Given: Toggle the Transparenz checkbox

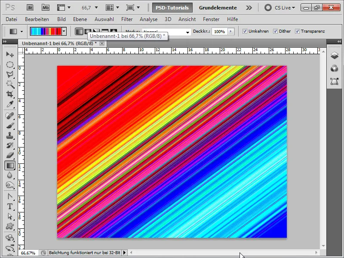Looking at the screenshot, I should coord(297,31).
